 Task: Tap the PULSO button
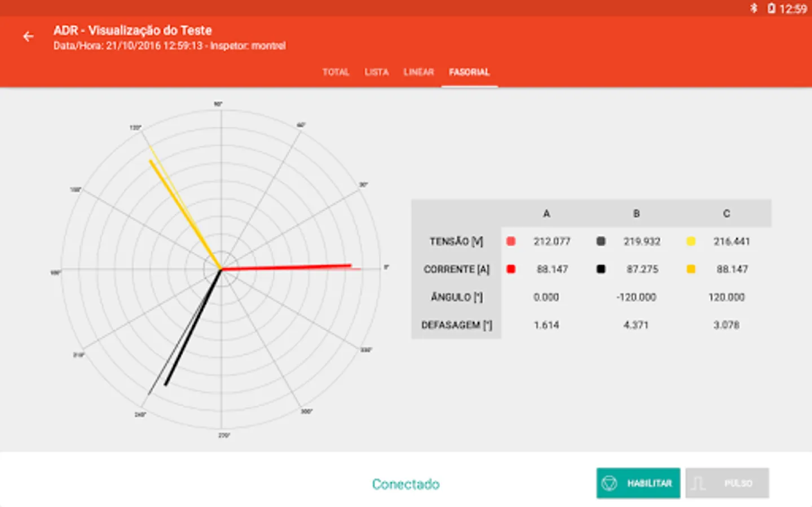(x=727, y=483)
